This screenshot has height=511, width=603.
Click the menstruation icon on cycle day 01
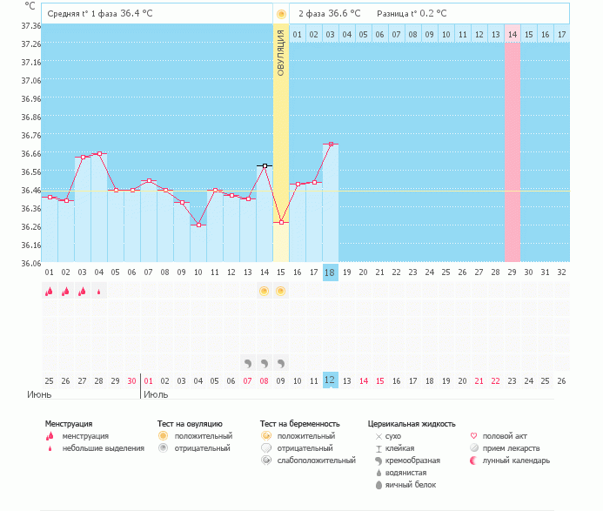(x=50, y=292)
